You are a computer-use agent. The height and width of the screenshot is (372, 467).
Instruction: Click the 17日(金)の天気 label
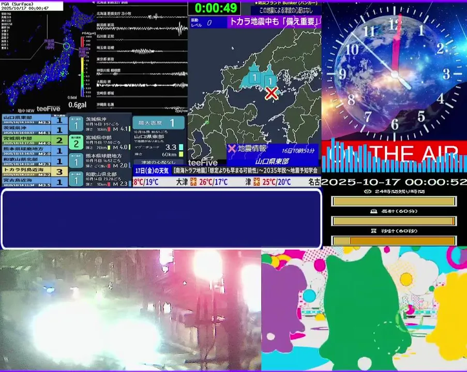[x=152, y=171]
